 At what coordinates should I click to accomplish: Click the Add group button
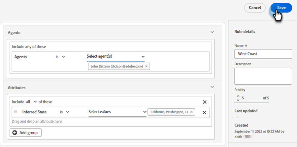tap(26, 133)
